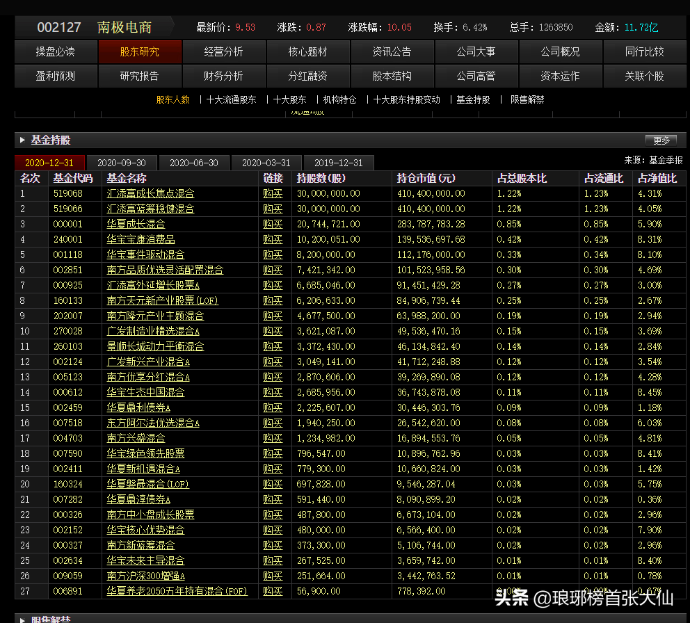Open 公司大事 tab
The height and width of the screenshot is (623, 690).
point(476,52)
